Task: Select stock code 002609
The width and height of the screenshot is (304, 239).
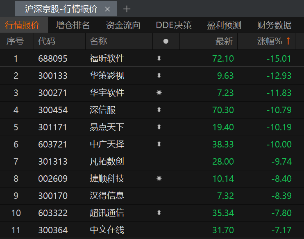Action: coord(53,179)
